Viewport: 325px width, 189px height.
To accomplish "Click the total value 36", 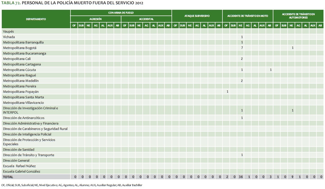I will (241, 177).
